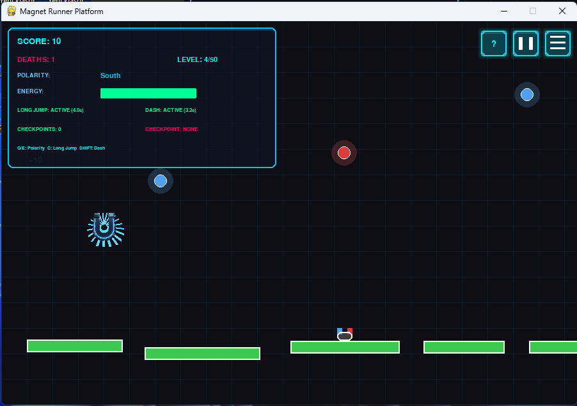Click the green ENERGY bar
This screenshot has height=406, width=577.
[x=148, y=93]
